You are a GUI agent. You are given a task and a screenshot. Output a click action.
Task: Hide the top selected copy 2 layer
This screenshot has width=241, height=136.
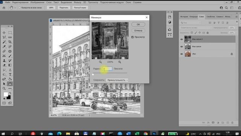(x=182, y=39)
